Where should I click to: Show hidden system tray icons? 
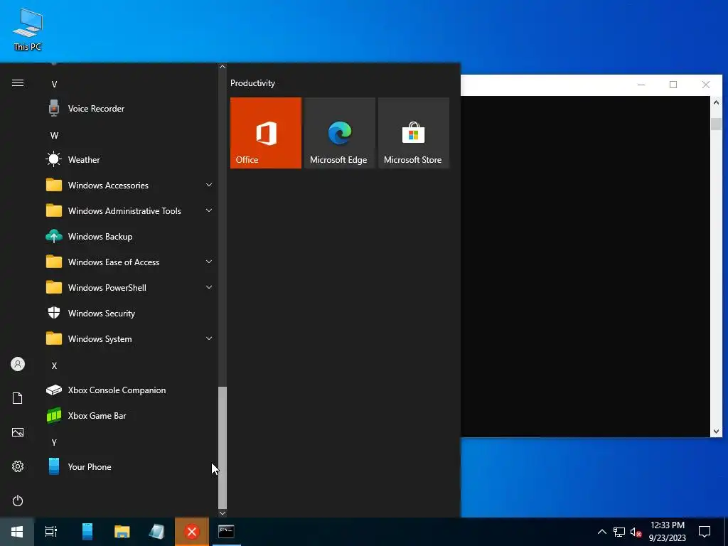point(601,532)
